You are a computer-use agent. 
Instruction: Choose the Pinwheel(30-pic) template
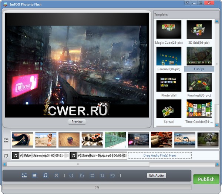[199, 85]
